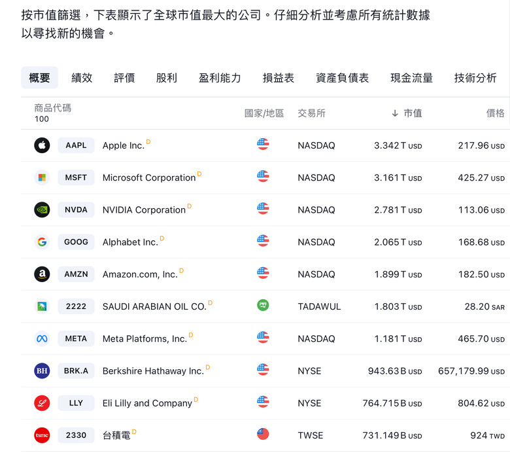
Task: Open the 台積電 company link
Action: (x=116, y=436)
